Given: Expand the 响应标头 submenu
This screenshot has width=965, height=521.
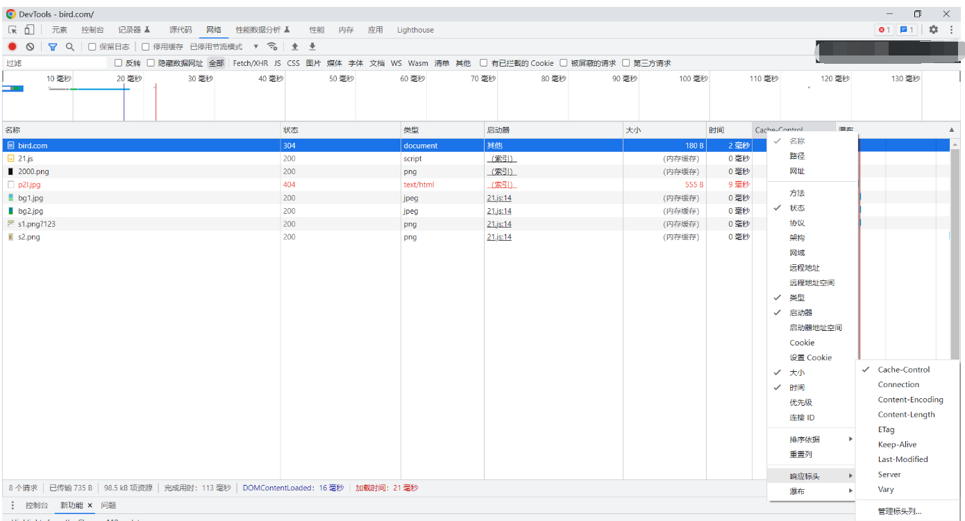Looking at the screenshot, I should click(812, 477).
